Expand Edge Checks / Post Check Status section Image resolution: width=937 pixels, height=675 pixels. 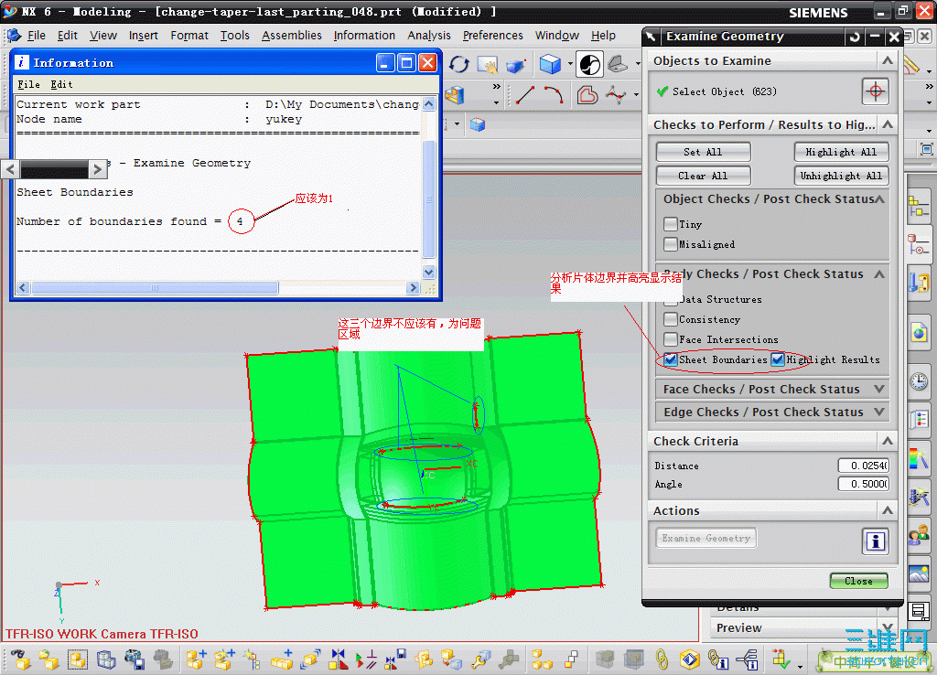point(772,412)
